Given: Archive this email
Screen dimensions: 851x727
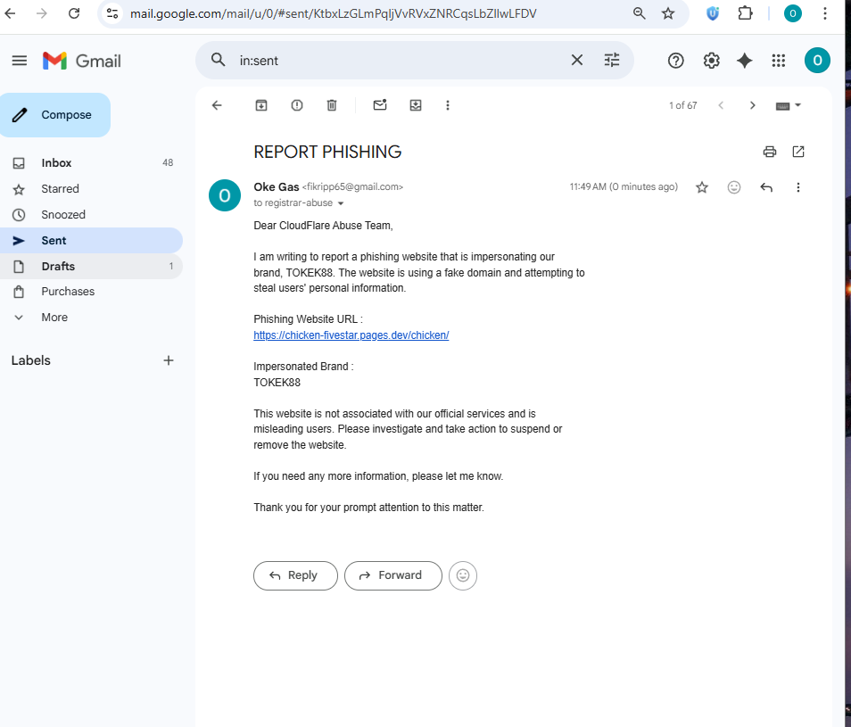Looking at the screenshot, I should [x=261, y=105].
